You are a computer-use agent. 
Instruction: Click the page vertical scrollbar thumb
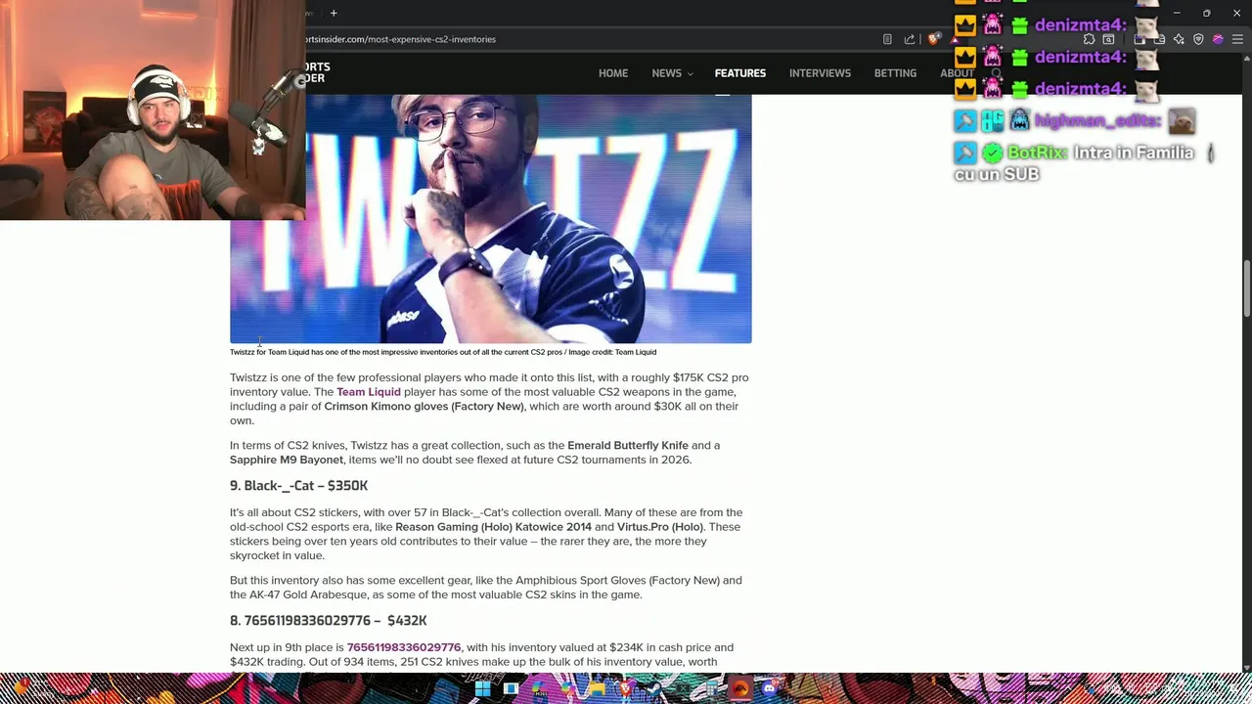(x=1246, y=288)
